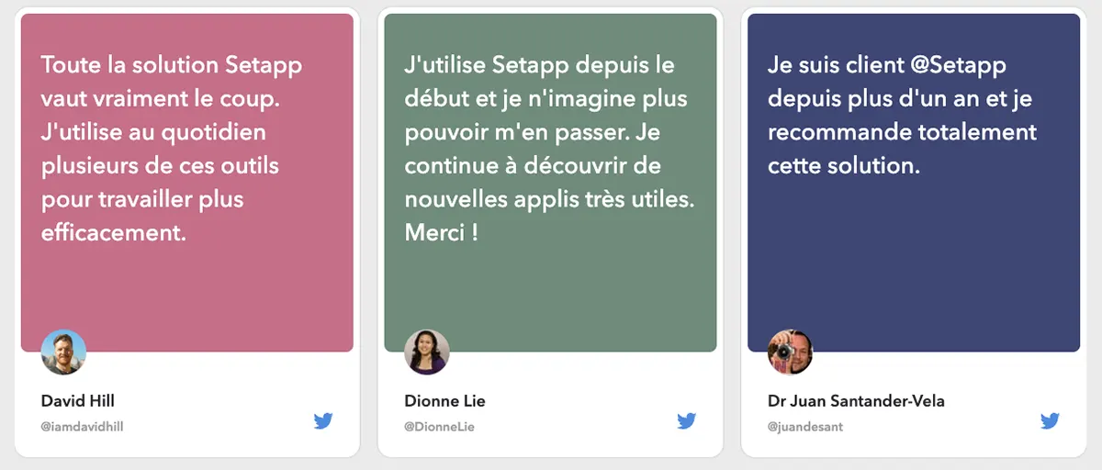Click the name Dionne Lie
Screen dimensions: 1102x470
[x=444, y=401]
